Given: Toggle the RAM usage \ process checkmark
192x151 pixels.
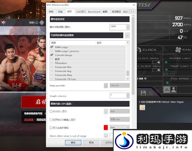Looking at the screenshot, I should [52, 51].
